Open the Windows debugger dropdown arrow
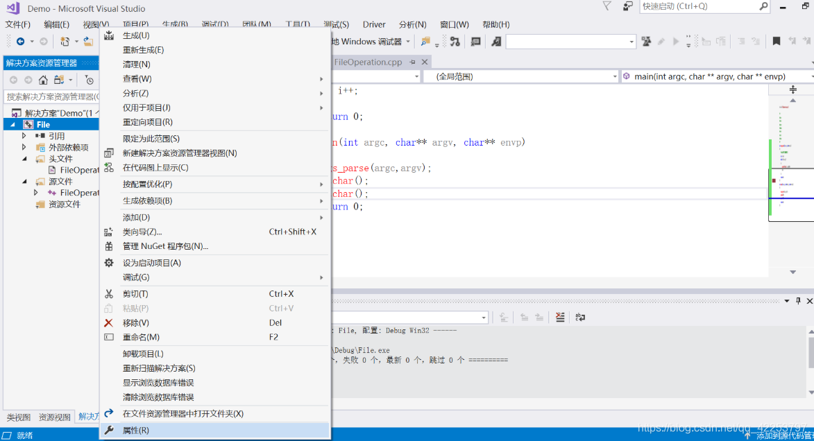This screenshot has width=814, height=441. [x=408, y=42]
